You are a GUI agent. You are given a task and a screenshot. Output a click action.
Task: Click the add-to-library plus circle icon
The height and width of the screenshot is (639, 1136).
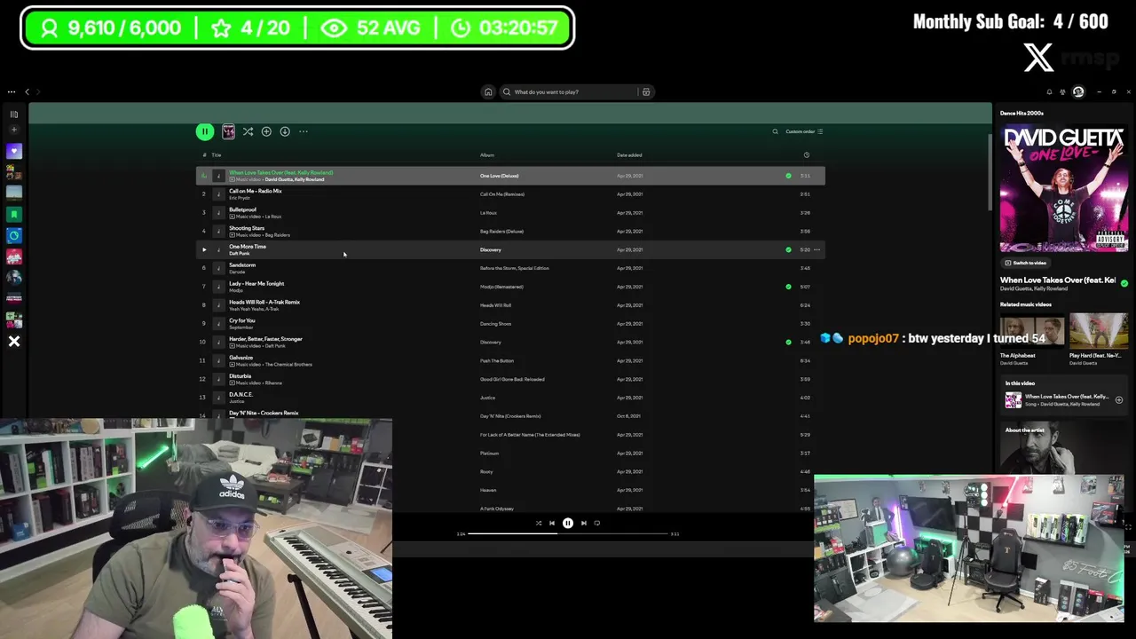[x=266, y=131]
